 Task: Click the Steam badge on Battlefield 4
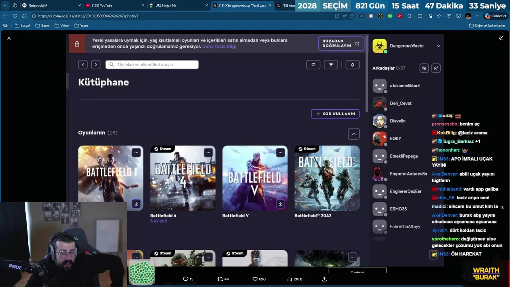click(163, 149)
